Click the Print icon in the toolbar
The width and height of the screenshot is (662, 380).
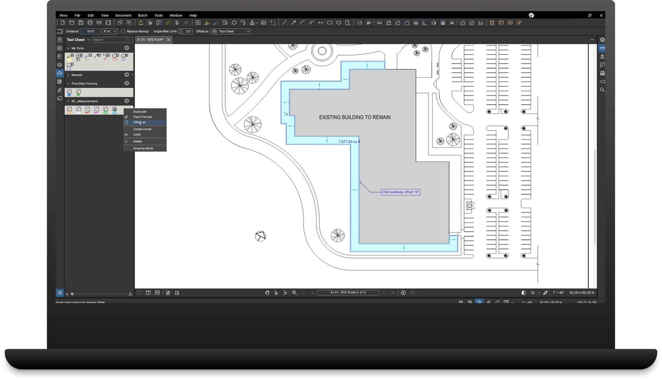[90, 23]
